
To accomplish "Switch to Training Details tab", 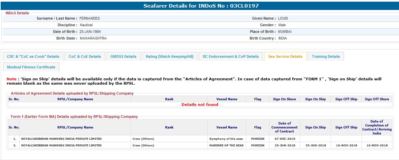I will 326,56.
